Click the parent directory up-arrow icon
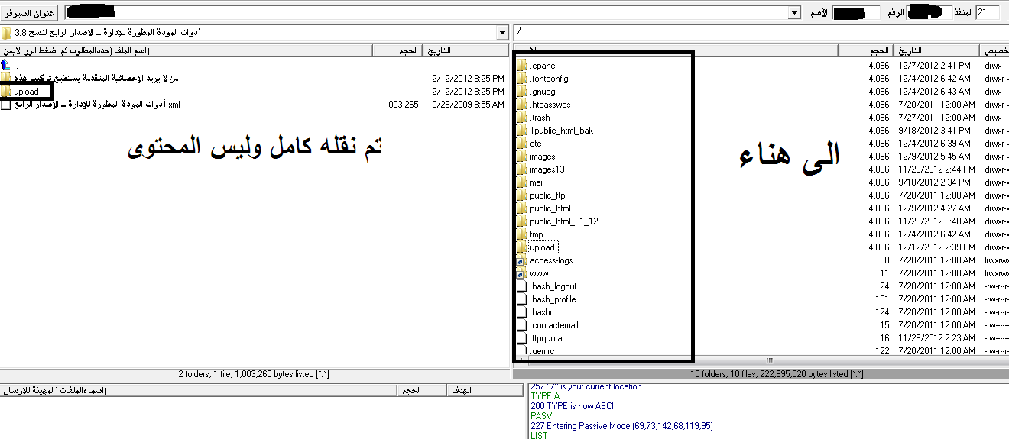The image size is (1009, 439). [5, 66]
